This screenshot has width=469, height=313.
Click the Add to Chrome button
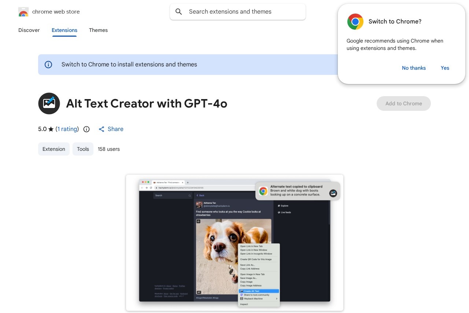pos(404,103)
